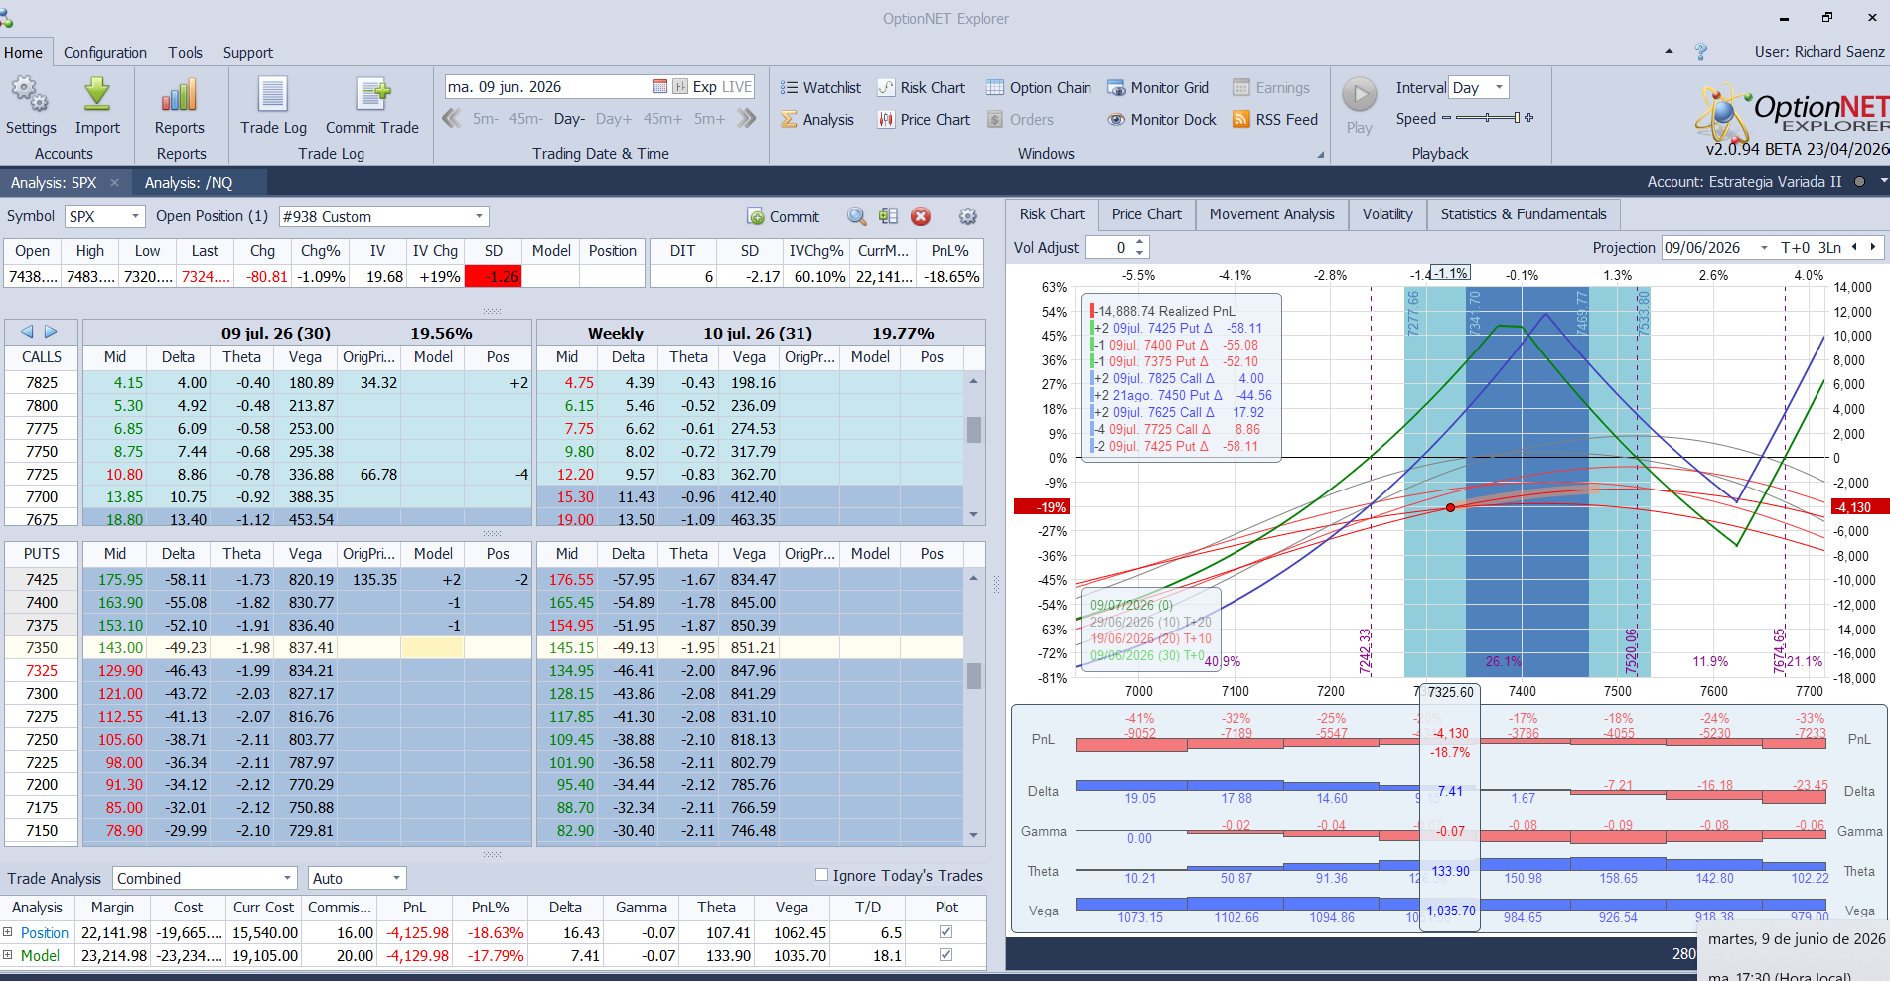This screenshot has height=981, width=1890.
Task: Close the Analysis: SPX tab
Action: (x=114, y=182)
